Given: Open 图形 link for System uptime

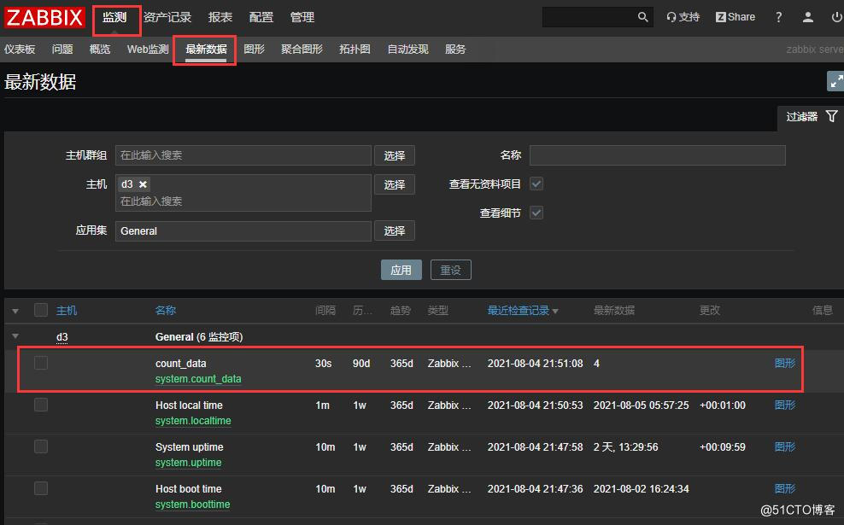Looking at the screenshot, I should (784, 446).
